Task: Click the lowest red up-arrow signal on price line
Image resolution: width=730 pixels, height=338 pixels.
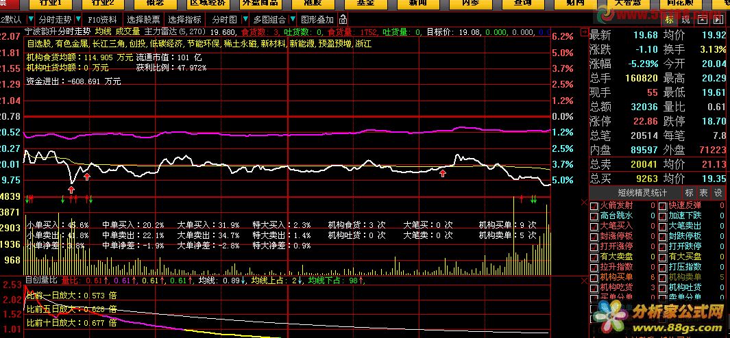Action: (x=71, y=190)
